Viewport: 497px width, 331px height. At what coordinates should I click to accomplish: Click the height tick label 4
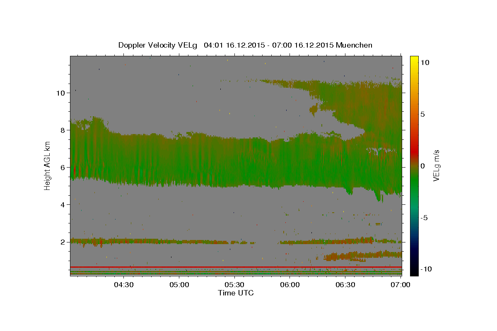[x=62, y=205]
